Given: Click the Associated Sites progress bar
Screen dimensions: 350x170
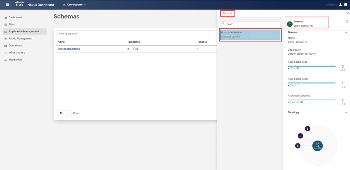Looking at the screenshot, I should click(312, 66).
